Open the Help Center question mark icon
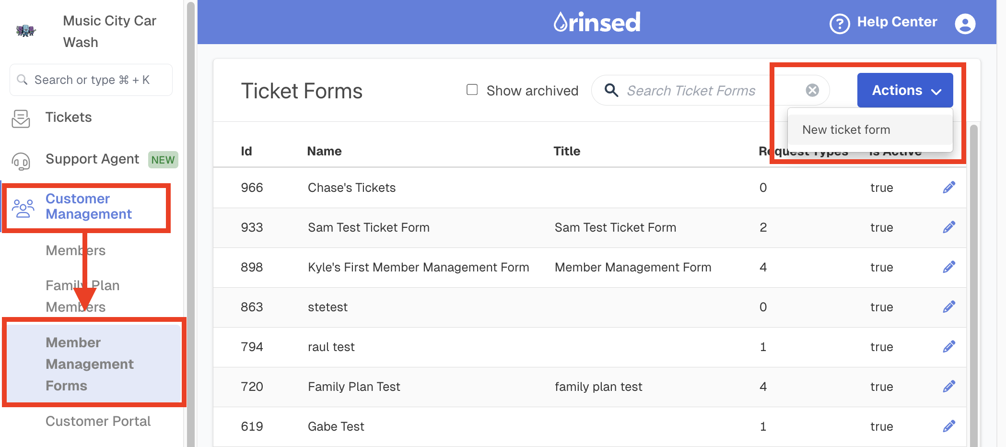This screenshot has width=1006, height=447. point(840,23)
